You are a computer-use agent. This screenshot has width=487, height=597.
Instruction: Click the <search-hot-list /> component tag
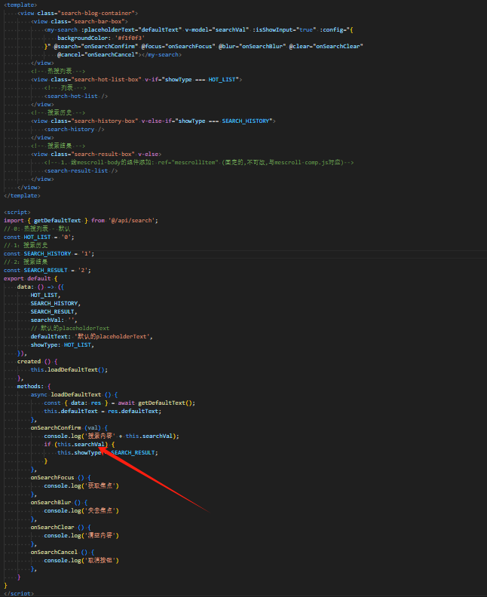click(76, 96)
